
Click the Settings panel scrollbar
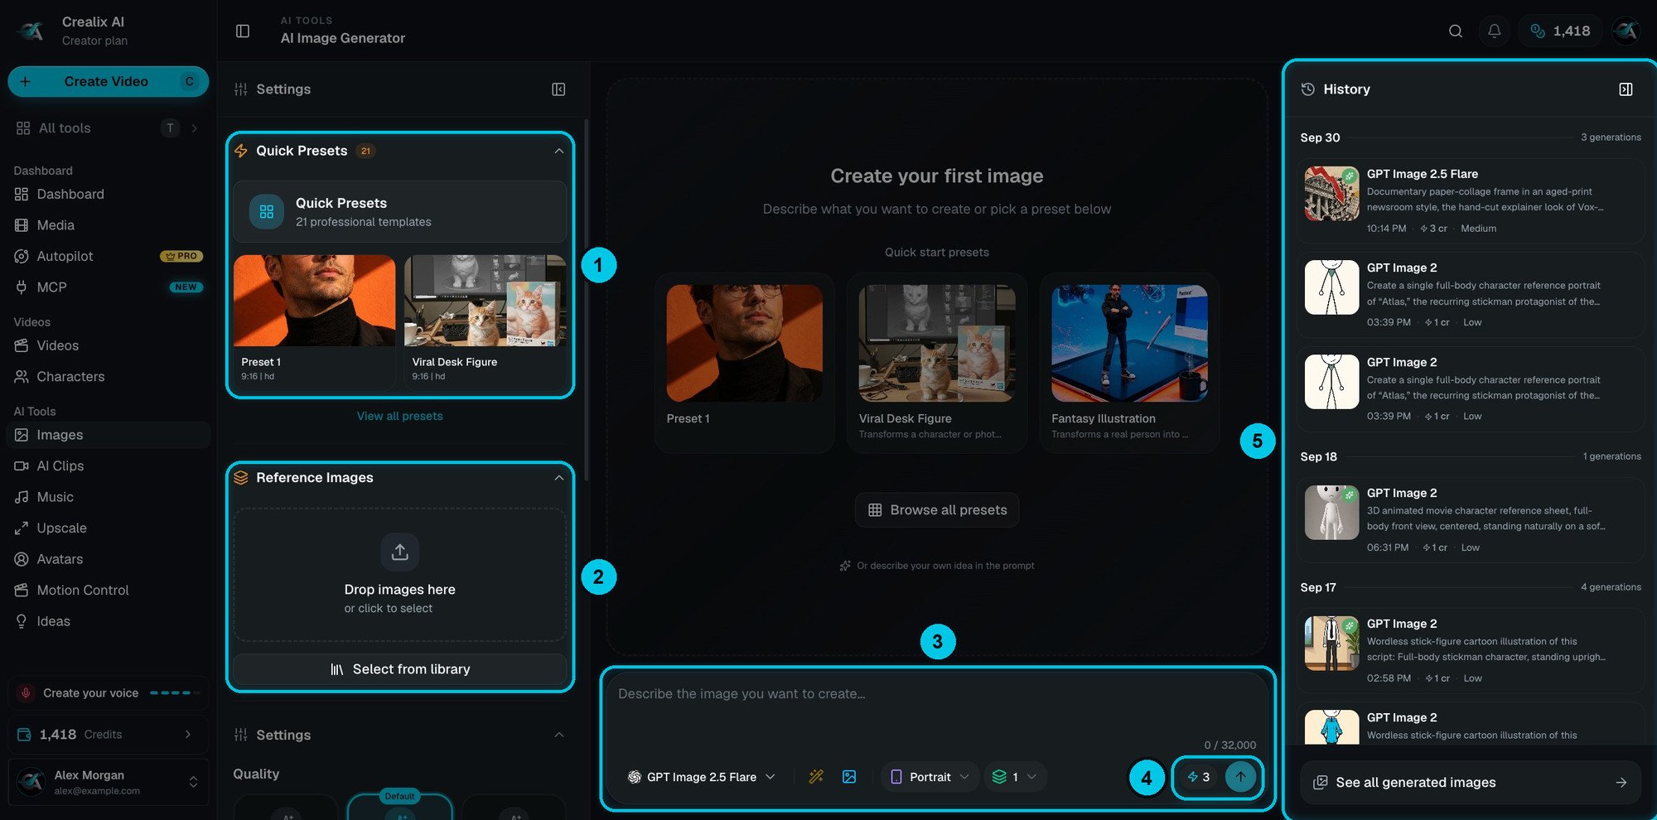[x=586, y=300]
